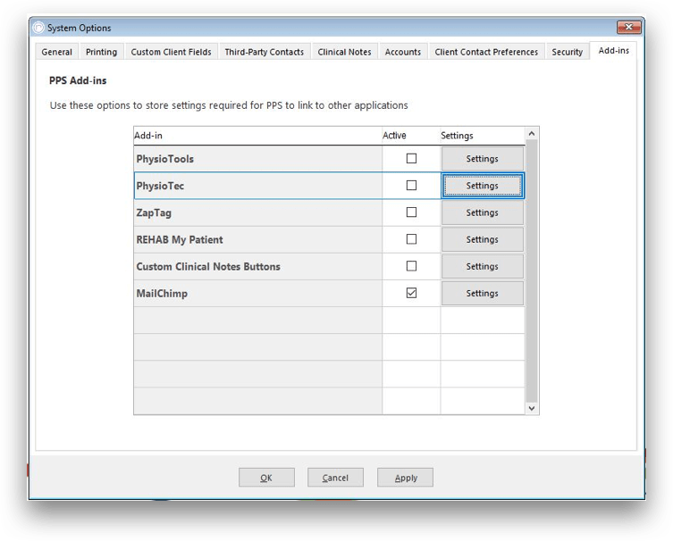Click the vertical scrollbar track of add-in list
673x541 pixels.
coord(532,270)
